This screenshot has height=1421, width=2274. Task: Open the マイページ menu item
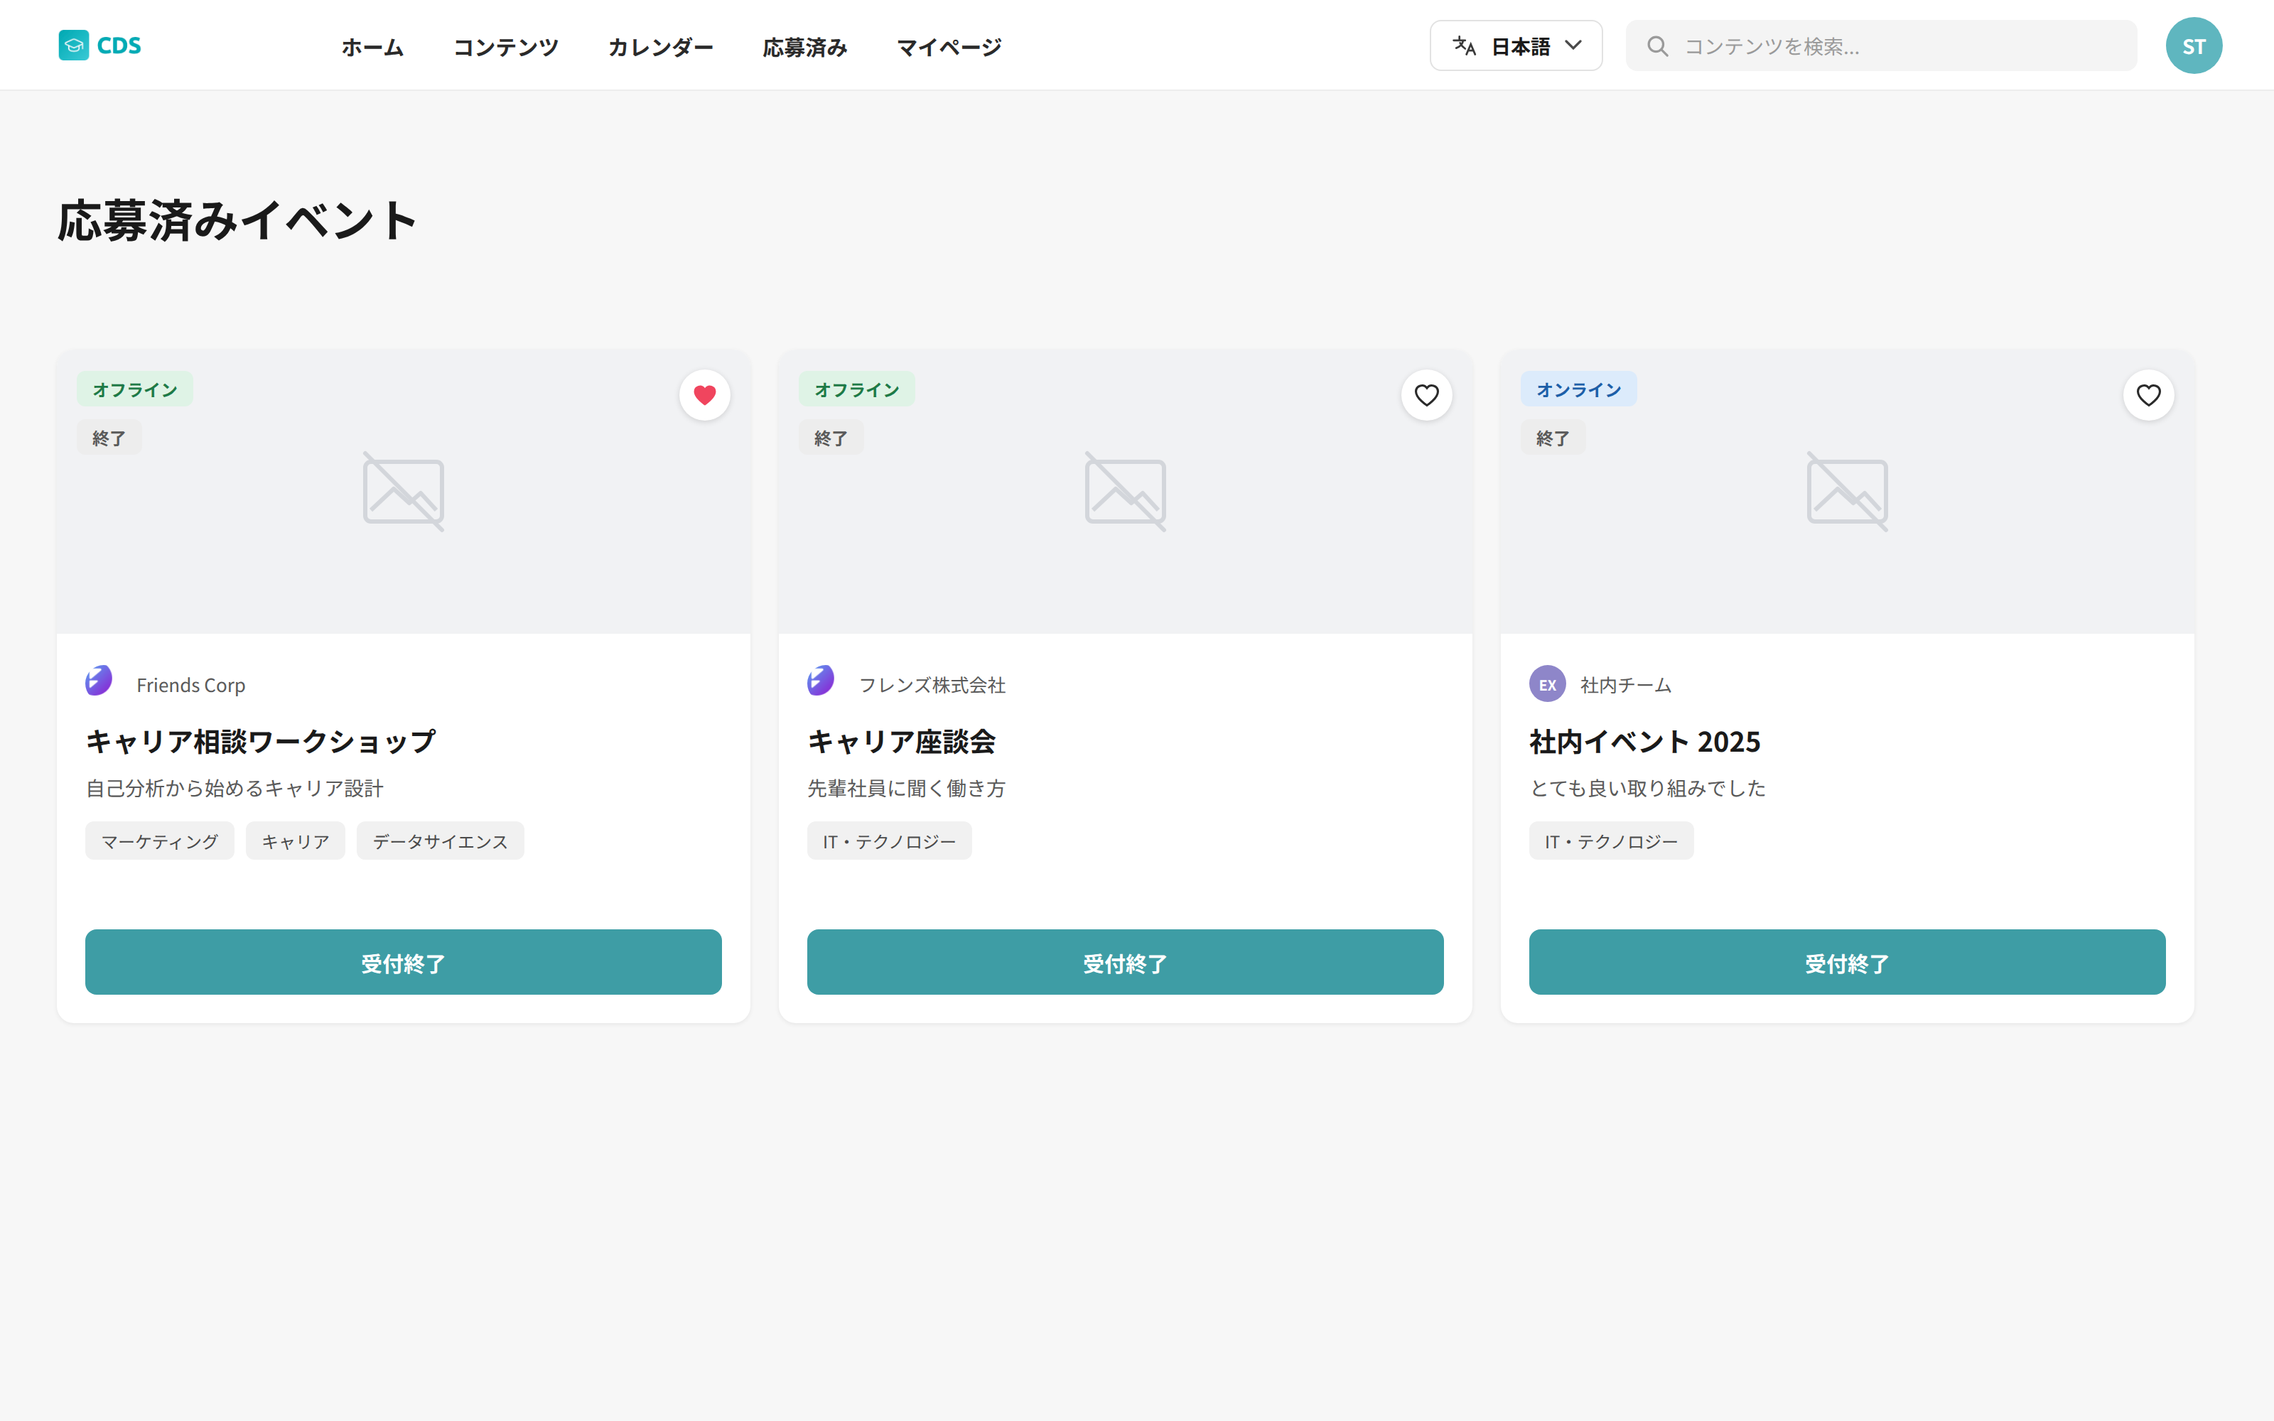pyautogui.click(x=949, y=47)
